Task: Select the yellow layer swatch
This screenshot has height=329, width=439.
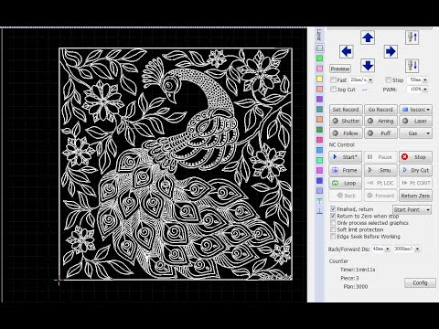Action: coord(319,79)
